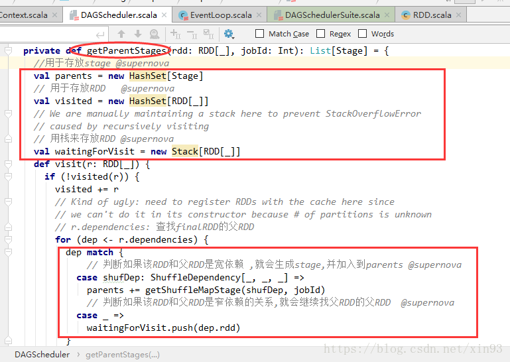Click getParentStages(...) breadcrumb
Viewport: 510px width, 362px height.
(123, 355)
